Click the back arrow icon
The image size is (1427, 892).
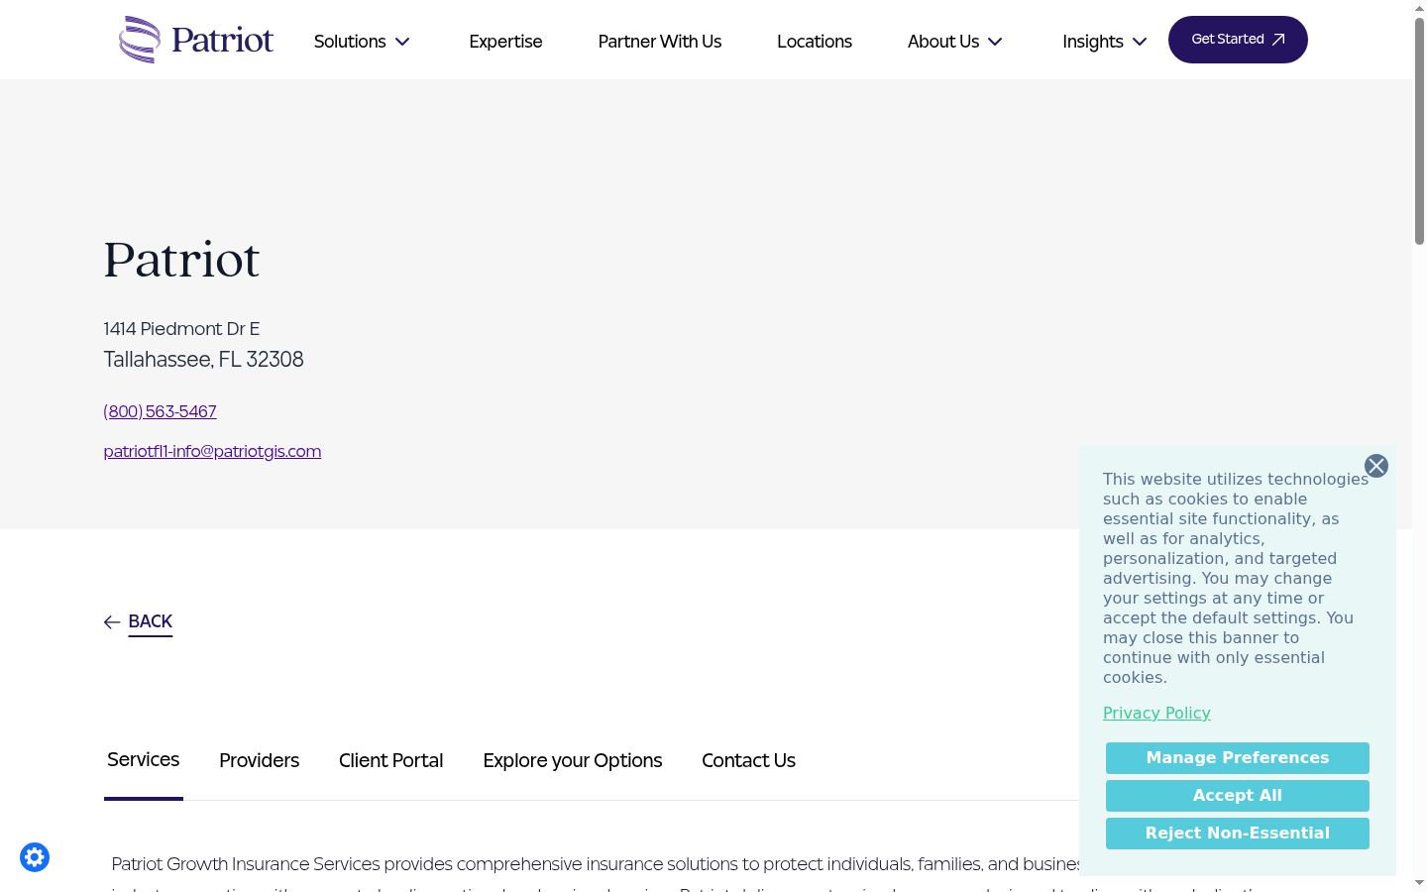point(112,622)
